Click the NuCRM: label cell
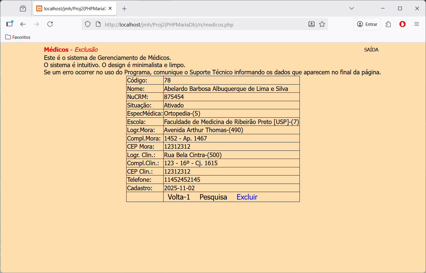426x273 pixels. pyautogui.click(x=145, y=97)
